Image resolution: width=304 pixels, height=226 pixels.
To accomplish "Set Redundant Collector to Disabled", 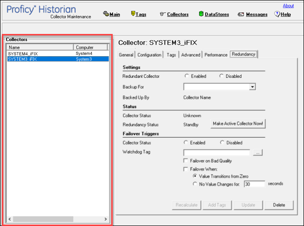I will (x=221, y=76).
